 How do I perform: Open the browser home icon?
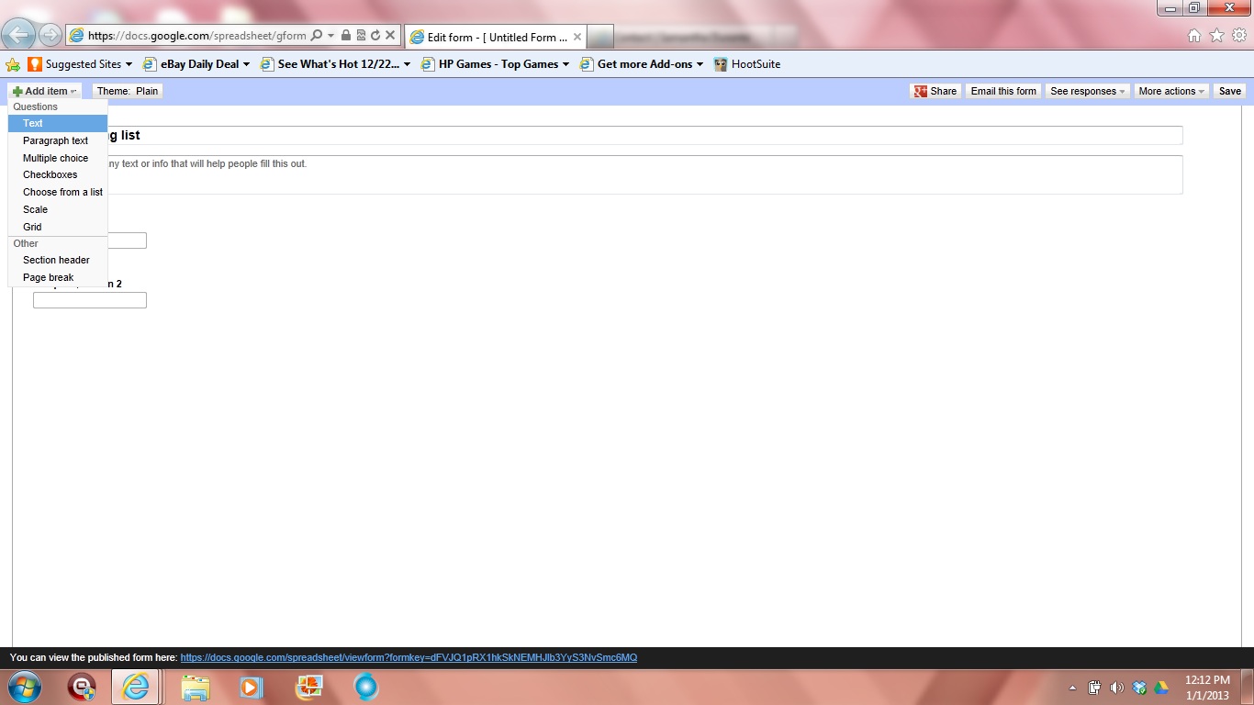pos(1194,36)
